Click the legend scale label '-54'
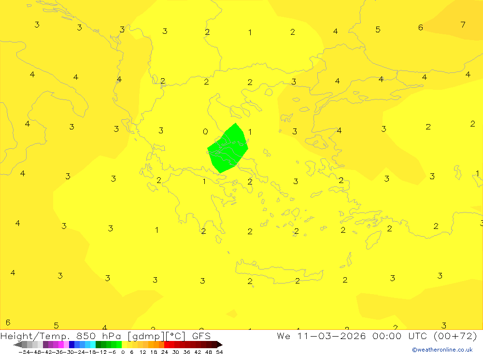The width and height of the screenshot is (483, 354). (24, 352)
